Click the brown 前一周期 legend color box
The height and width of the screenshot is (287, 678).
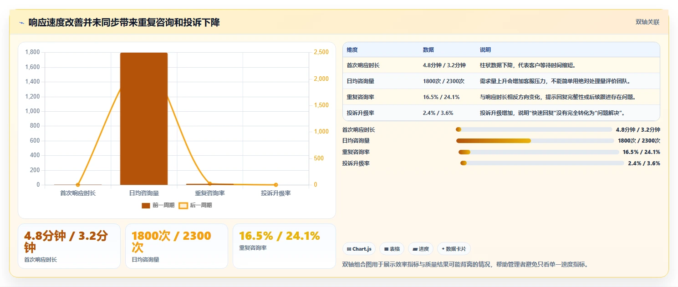[146, 206]
